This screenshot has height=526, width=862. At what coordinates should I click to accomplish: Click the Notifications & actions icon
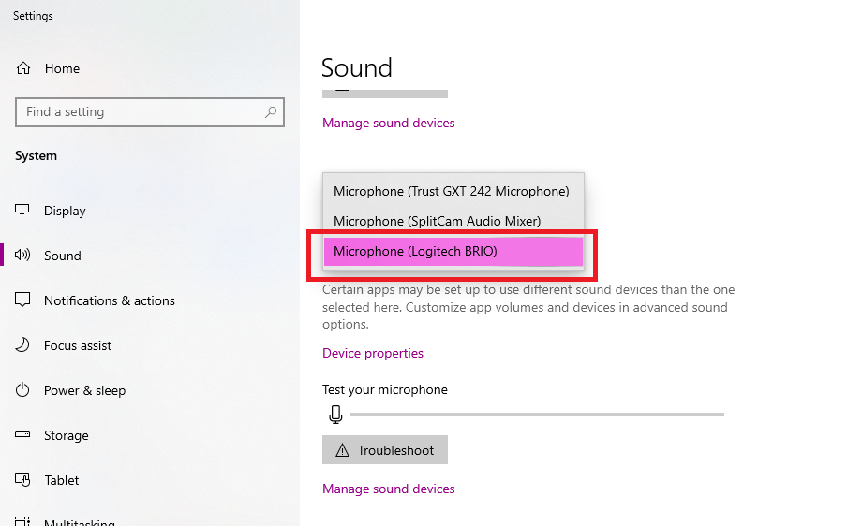(x=23, y=300)
